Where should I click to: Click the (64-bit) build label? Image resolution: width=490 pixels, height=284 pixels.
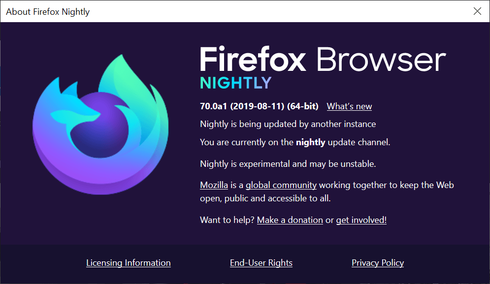(x=303, y=106)
